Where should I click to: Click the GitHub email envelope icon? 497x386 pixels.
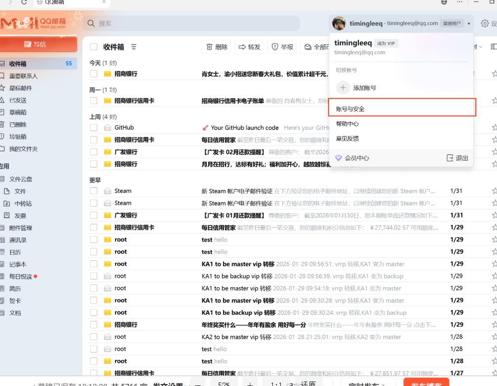[108, 128]
